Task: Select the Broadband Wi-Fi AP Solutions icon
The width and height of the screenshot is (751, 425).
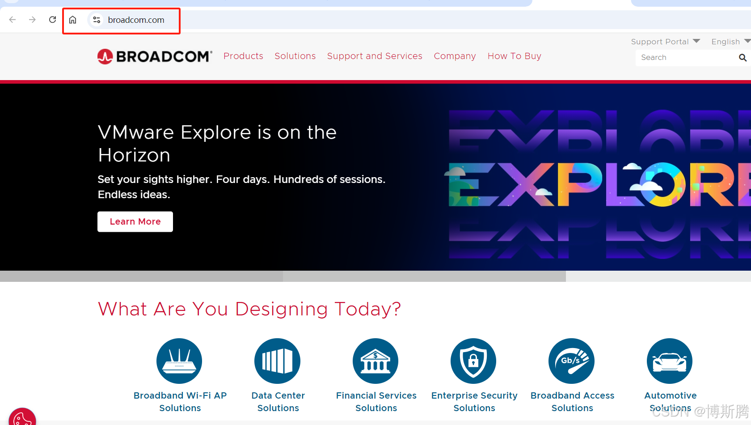Action: coord(179,361)
